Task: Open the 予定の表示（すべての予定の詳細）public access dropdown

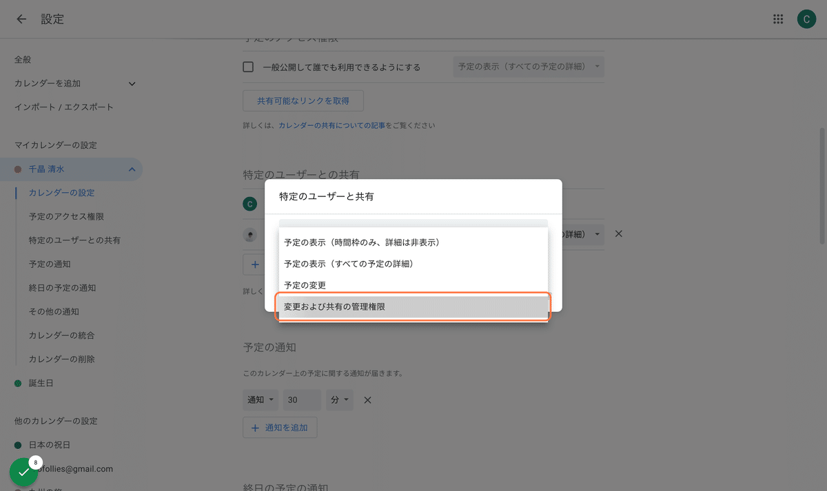Action: point(529,67)
